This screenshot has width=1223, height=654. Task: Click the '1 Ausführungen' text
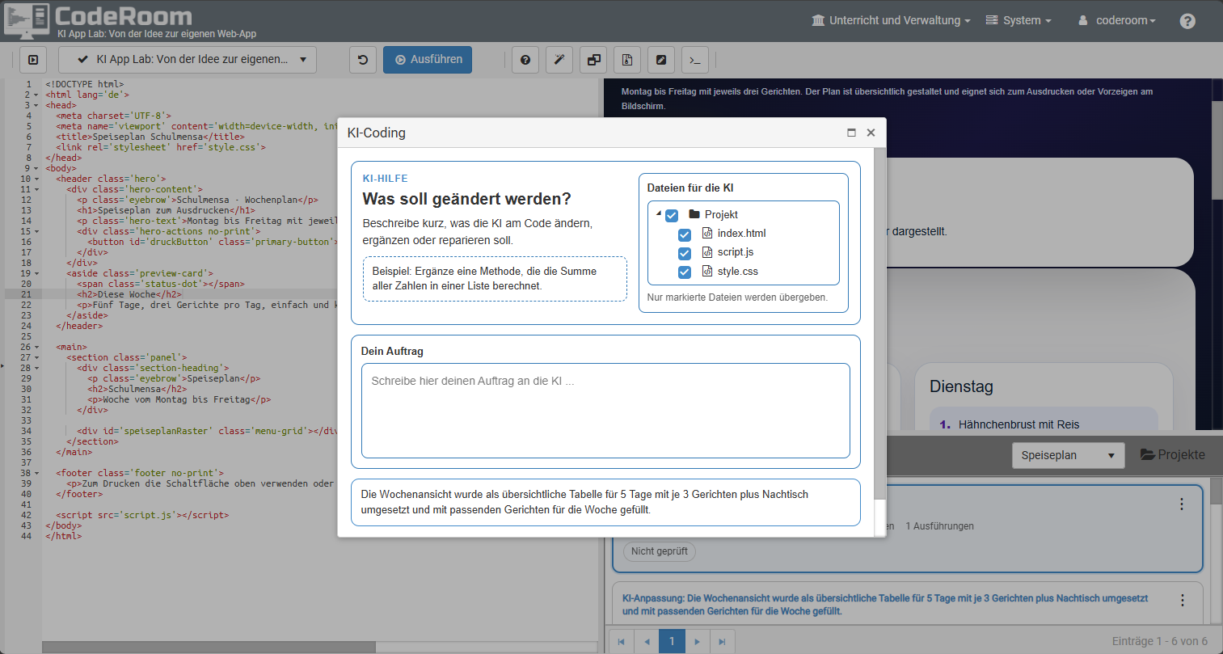pyautogui.click(x=939, y=526)
